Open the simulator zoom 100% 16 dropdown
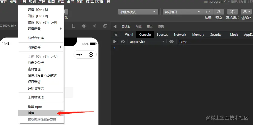 point(8,26)
